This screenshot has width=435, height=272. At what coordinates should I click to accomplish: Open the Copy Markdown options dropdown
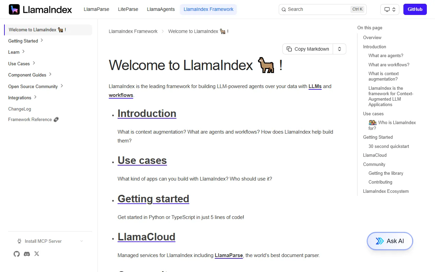[340, 49]
